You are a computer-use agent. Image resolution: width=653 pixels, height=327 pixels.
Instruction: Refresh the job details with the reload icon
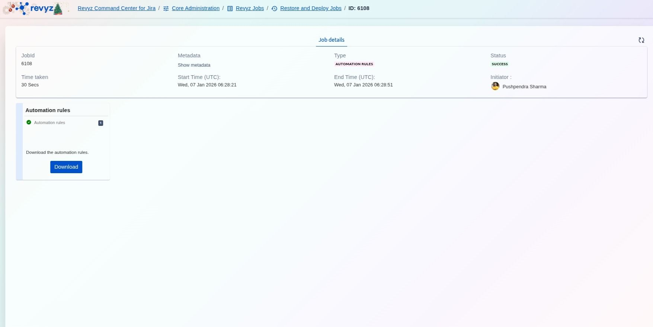[x=641, y=40]
